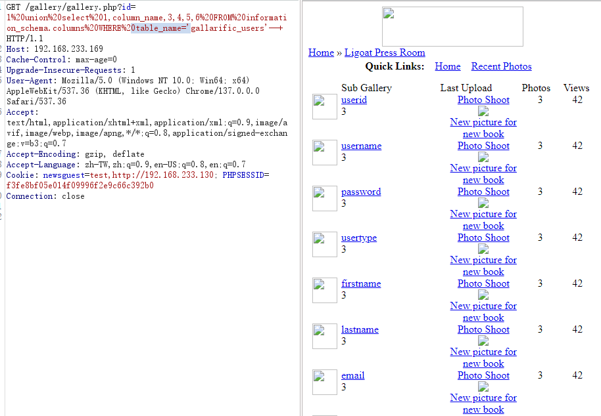Click the broken thumbnail beside firstname
The image size is (601, 416).
pyautogui.click(x=325, y=290)
